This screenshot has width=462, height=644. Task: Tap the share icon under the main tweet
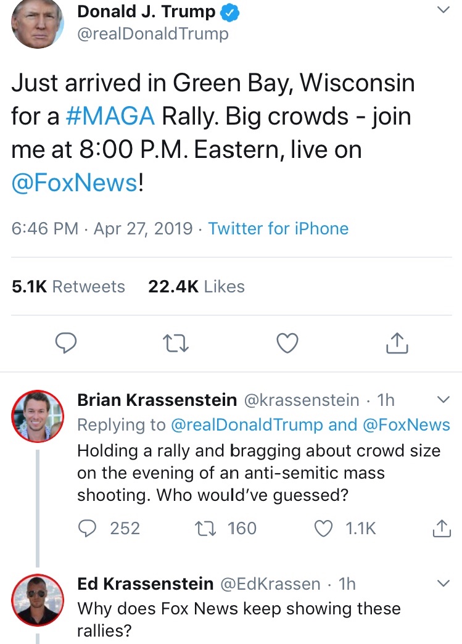[397, 342]
